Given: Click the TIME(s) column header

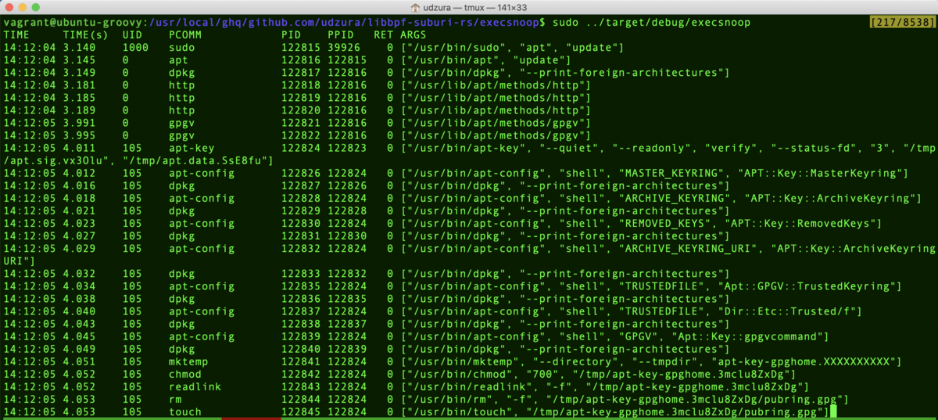Looking at the screenshot, I should (85, 35).
